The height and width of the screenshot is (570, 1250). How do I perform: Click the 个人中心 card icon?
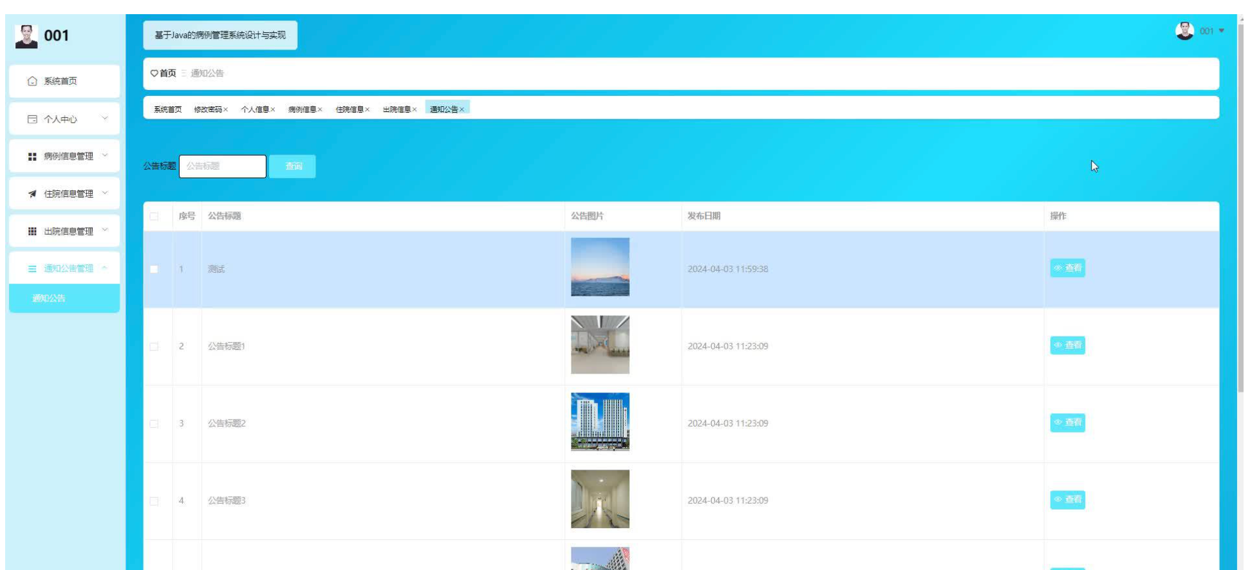tap(32, 119)
